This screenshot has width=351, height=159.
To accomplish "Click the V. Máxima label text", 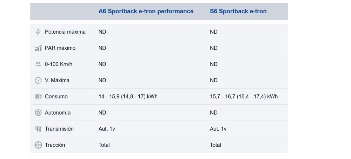I will [57, 81].
